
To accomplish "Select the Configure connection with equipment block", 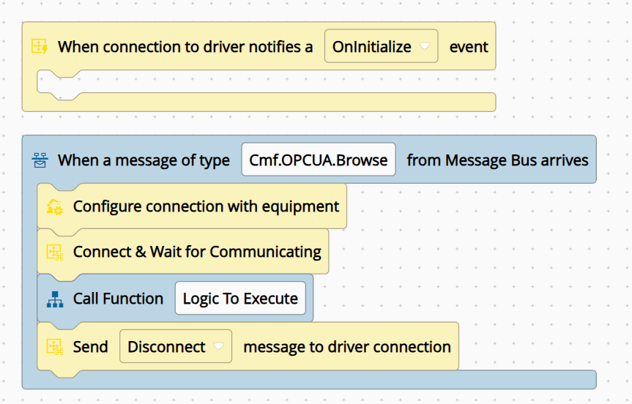I will [192, 206].
